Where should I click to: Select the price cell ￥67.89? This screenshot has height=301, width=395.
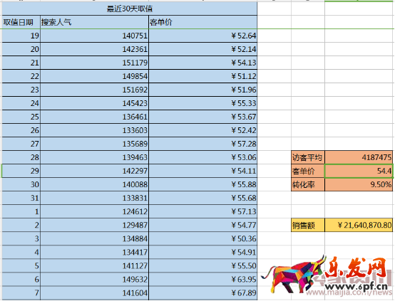tap(203, 293)
